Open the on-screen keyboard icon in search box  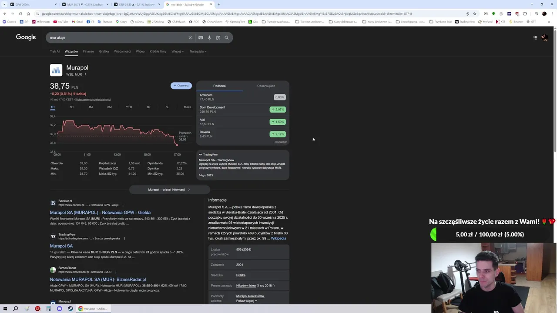pyautogui.click(x=201, y=38)
